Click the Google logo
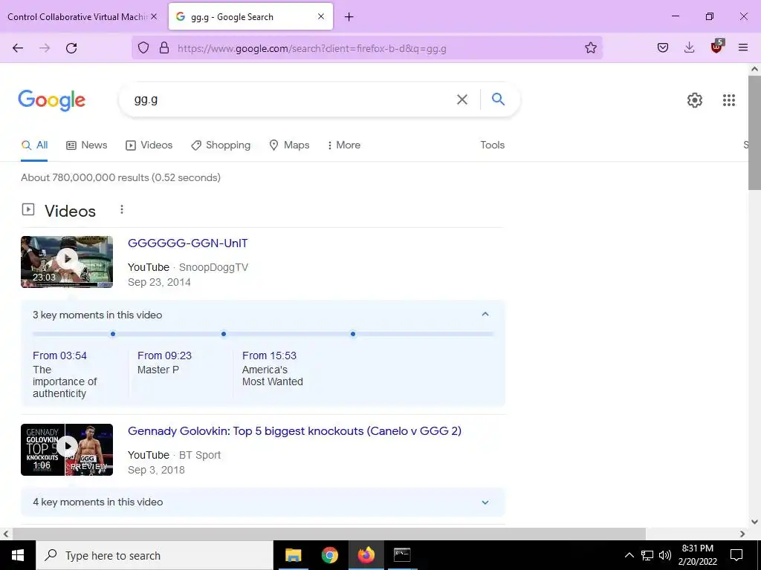The width and height of the screenshot is (761, 570). (51, 100)
